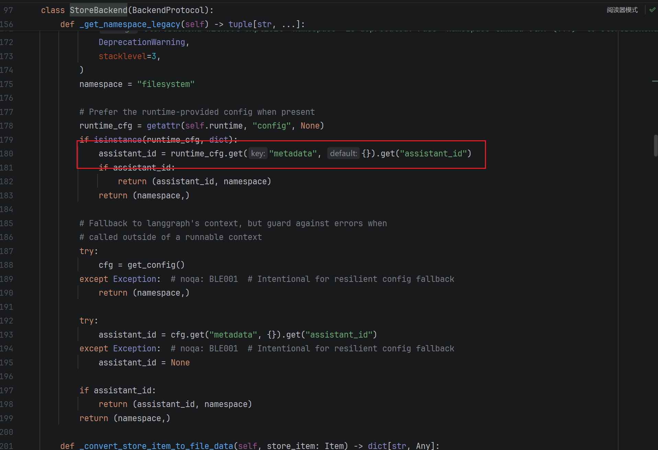Click the comment about preferring the runtime-provided config
Screen dimensions: 658x450
197,112
